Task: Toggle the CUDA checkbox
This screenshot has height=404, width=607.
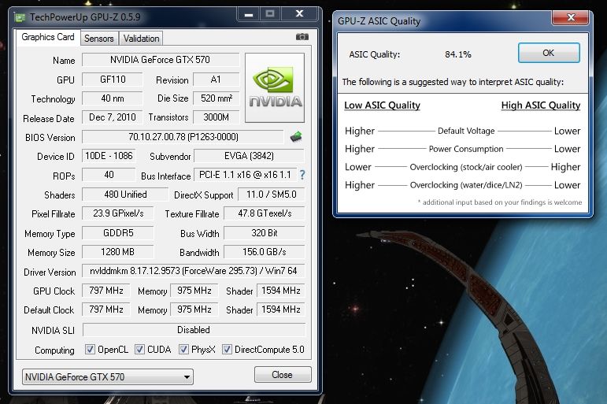Action: coord(139,350)
